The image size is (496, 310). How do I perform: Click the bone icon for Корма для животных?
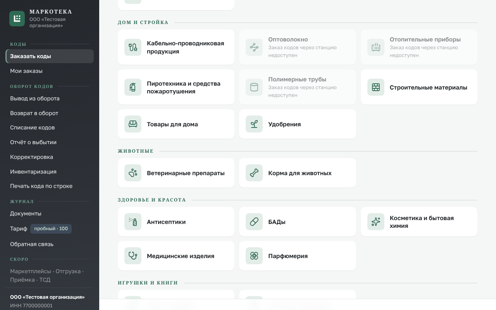click(x=254, y=173)
